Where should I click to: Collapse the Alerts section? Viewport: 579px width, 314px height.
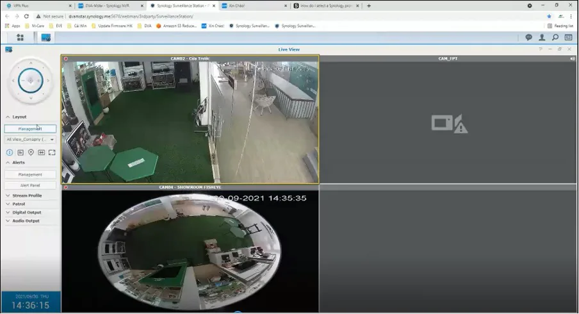point(8,163)
